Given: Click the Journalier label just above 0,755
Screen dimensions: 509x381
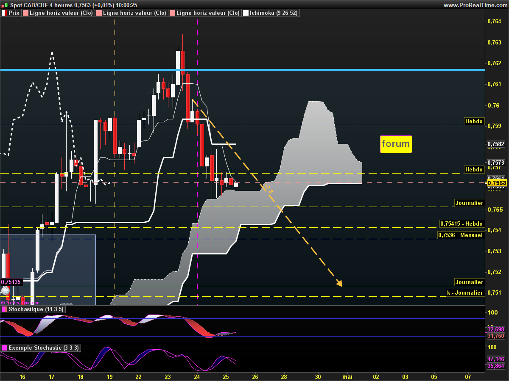Looking at the screenshot, I should 469,203.
